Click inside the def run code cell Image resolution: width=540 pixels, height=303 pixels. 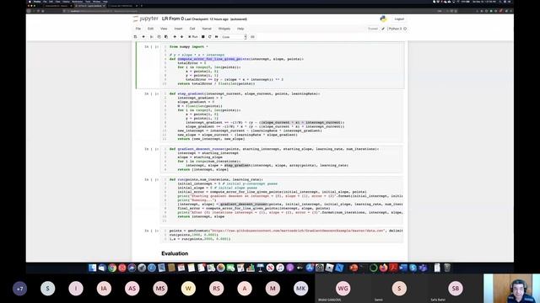tap(282, 200)
